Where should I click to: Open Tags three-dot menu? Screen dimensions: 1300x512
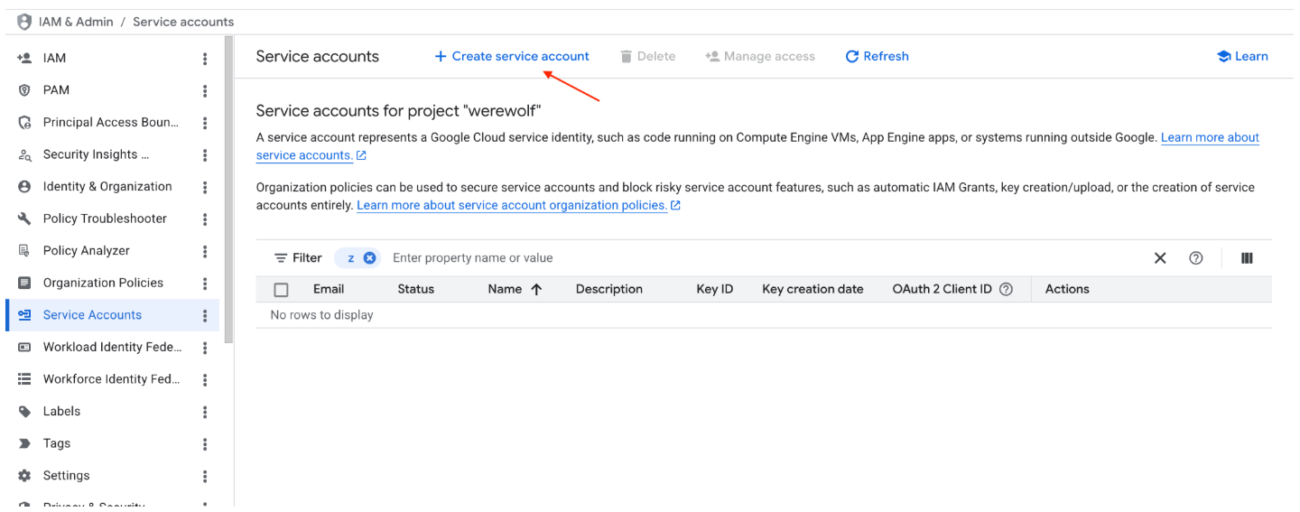coord(205,444)
